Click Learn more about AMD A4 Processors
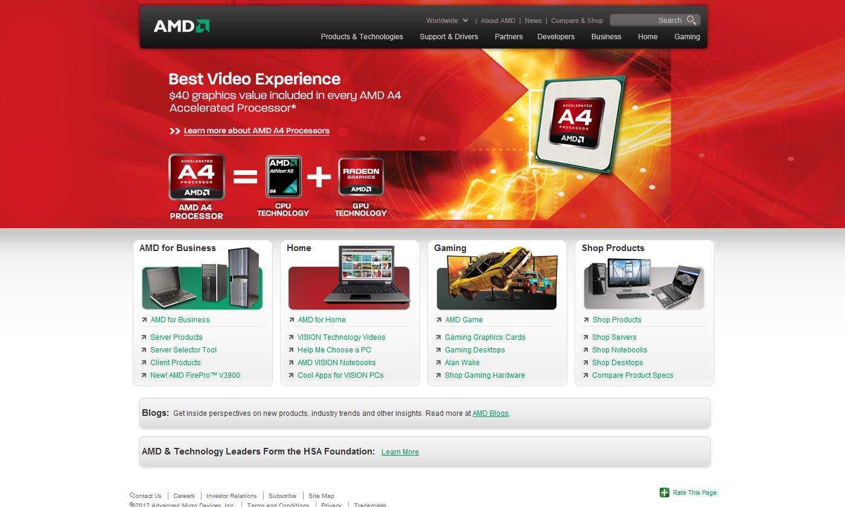 [257, 131]
